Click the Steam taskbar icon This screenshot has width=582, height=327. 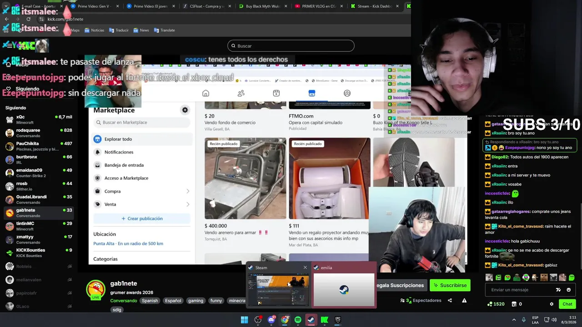(311, 320)
